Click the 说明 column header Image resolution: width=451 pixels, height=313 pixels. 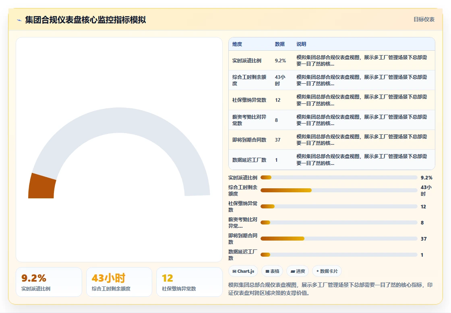301,44
